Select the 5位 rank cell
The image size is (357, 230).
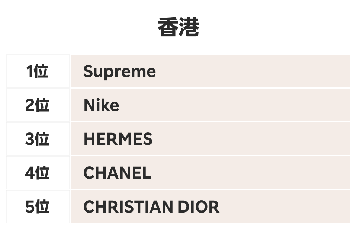point(38,207)
